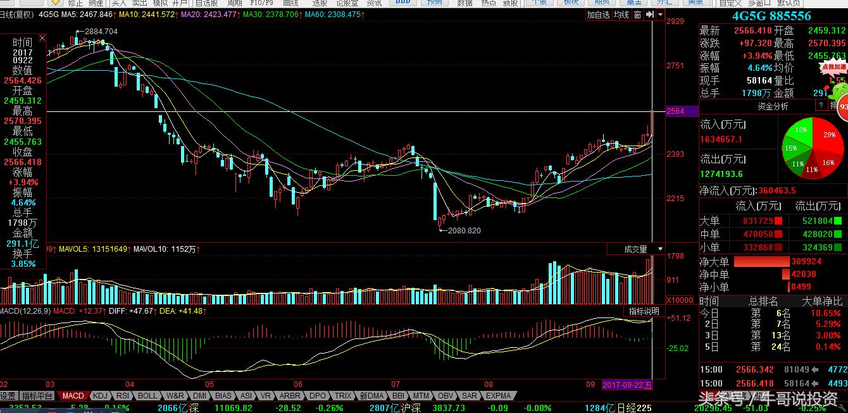Select the EXPMA indicator tab
This screenshot has height=413, width=848.
[x=498, y=396]
